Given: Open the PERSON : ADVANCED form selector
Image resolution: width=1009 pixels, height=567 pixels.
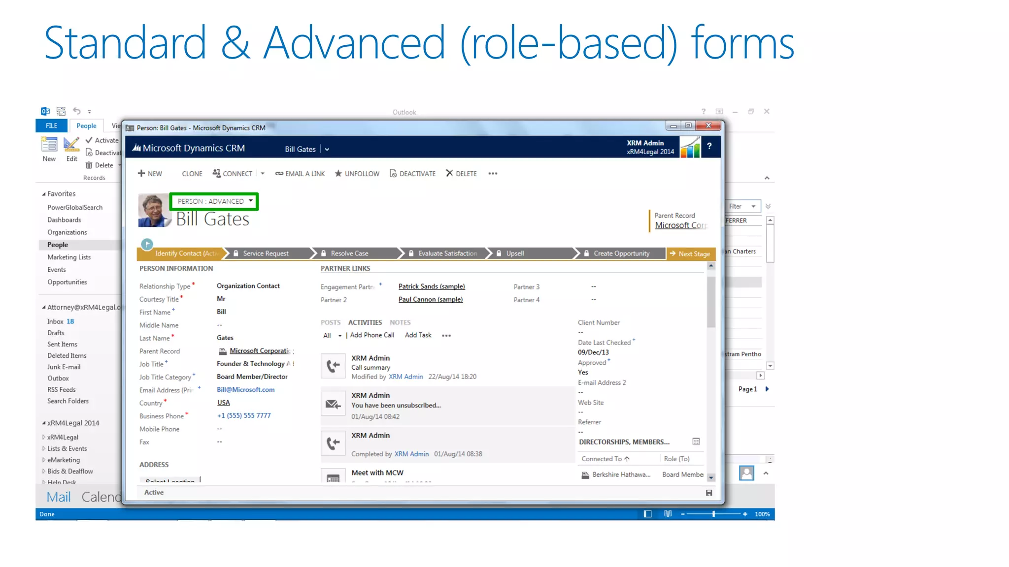Looking at the screenshot, I should click(x=214, y=201).
